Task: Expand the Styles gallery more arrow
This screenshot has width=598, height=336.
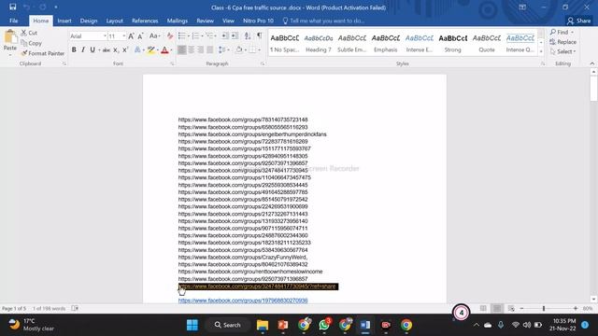Action: pyautogui.click(x=541, y=51)
